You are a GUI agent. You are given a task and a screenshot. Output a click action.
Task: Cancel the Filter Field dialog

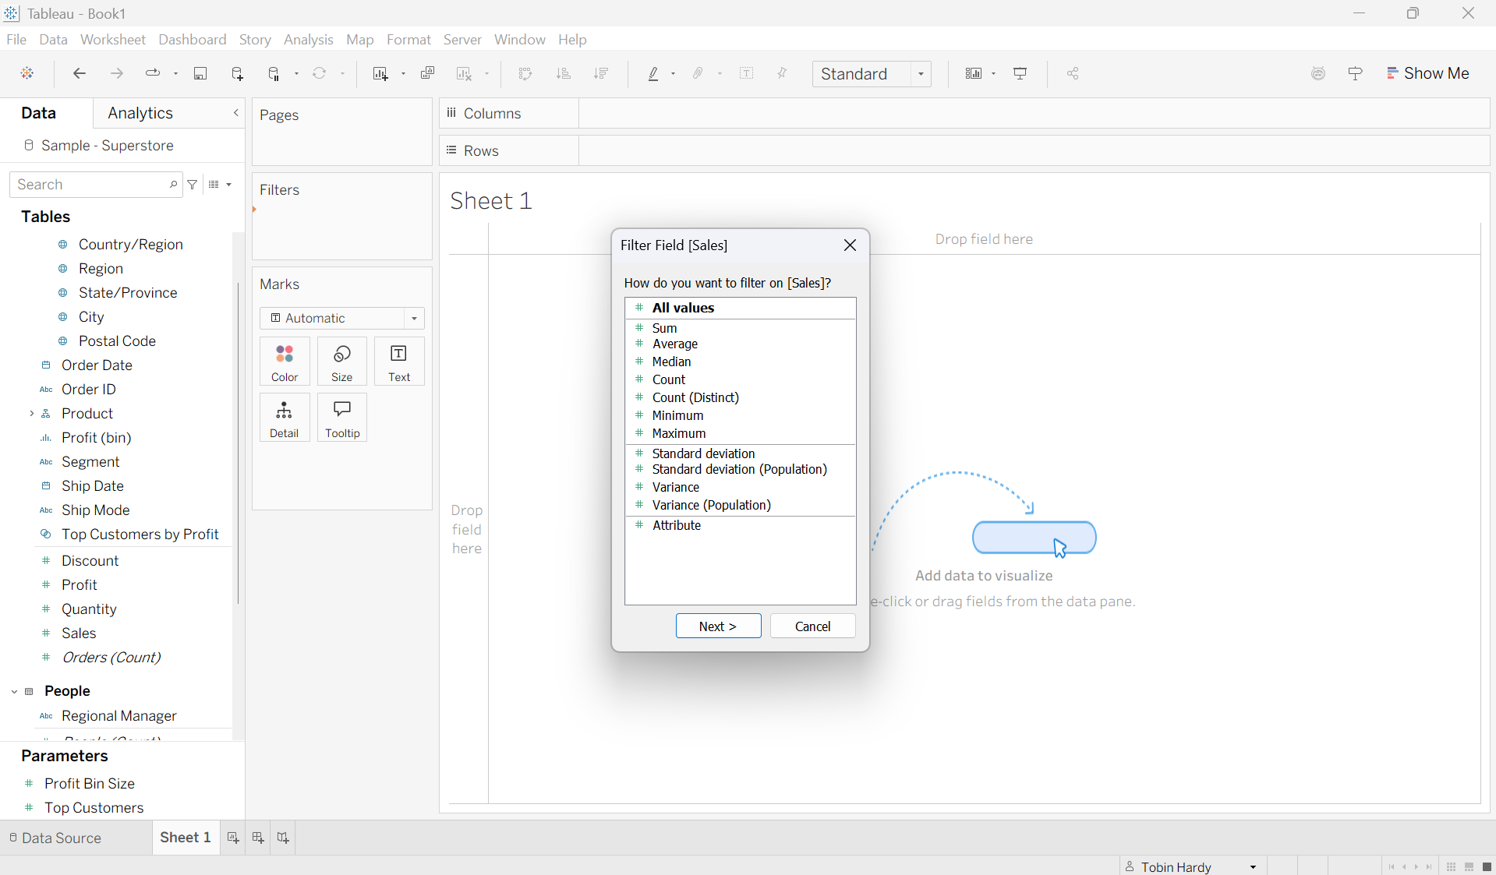pos(812,626)
